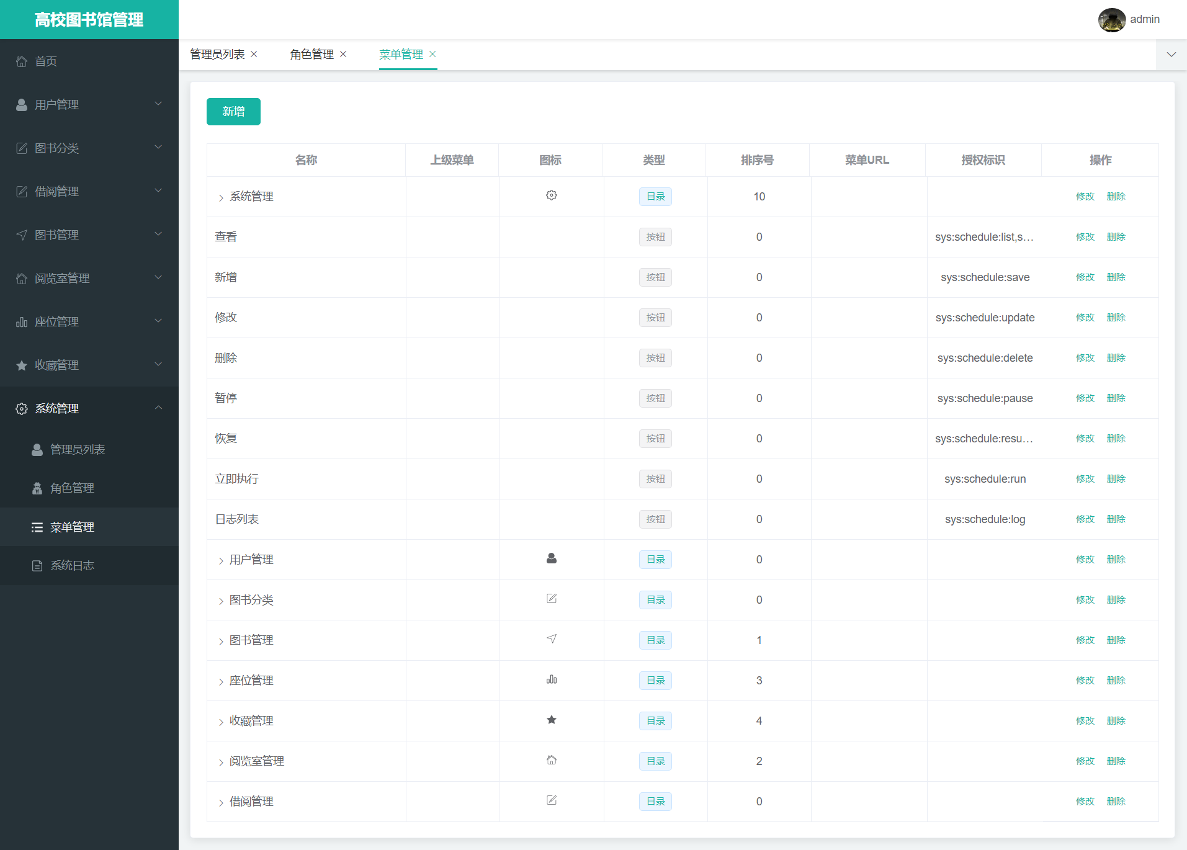Click house icon in 阅览室管理 table row
This screenshot has height=850, width=1187.
click(x=552, y=760)
